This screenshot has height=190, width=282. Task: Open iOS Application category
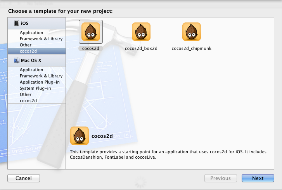37,33
